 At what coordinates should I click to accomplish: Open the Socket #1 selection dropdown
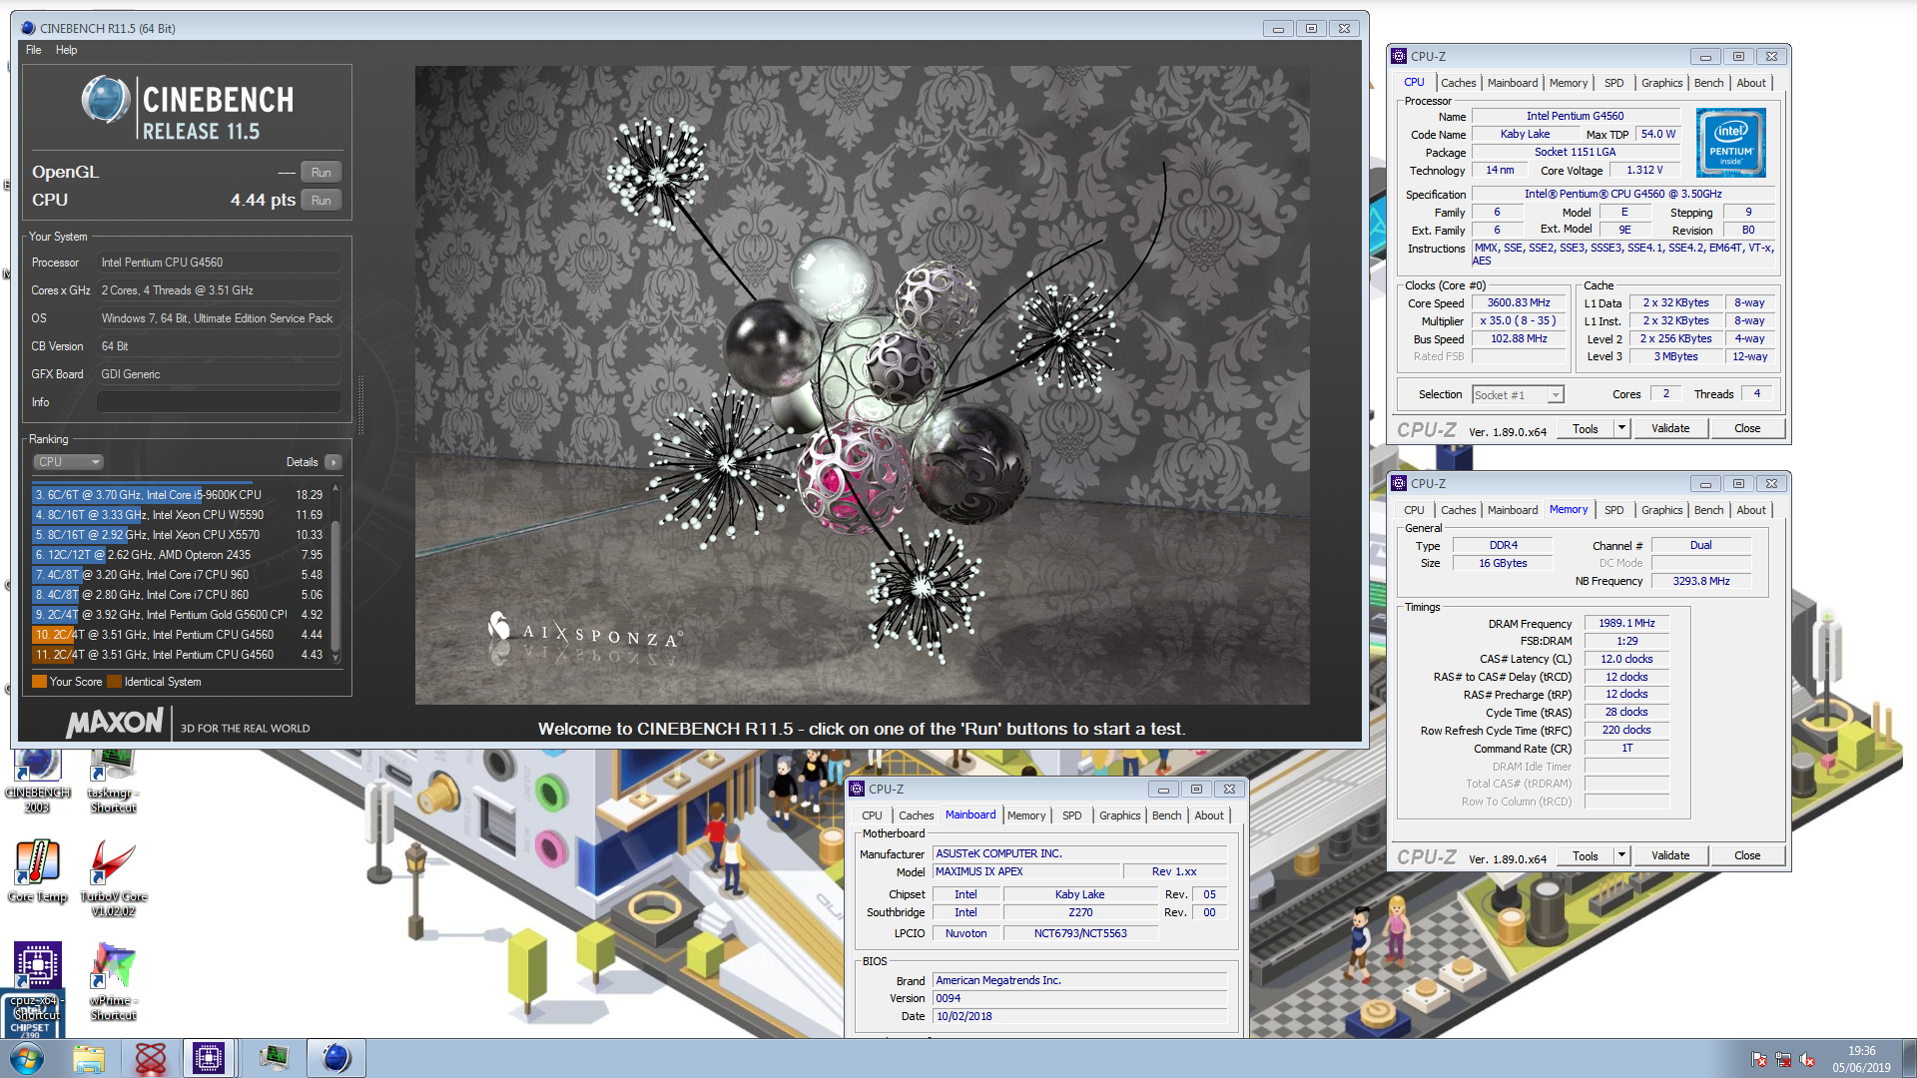tap(1519, 395)
